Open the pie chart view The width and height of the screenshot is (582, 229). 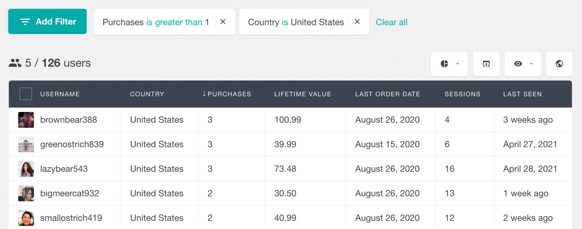pyautogui.click(x=444, y=64)
